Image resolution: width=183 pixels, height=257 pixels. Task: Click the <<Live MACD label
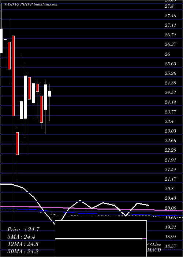[154, 247]
